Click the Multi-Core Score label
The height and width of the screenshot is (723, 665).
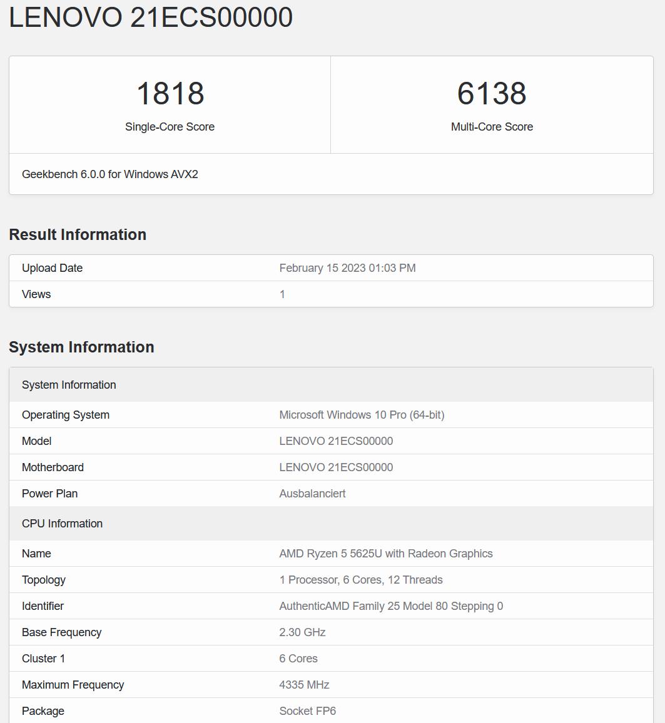[x=492, y=127]
